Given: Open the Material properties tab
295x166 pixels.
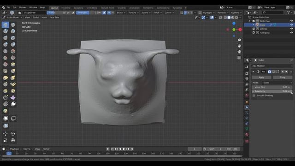Looking at the screenshot, I should [x=247, y=134].
